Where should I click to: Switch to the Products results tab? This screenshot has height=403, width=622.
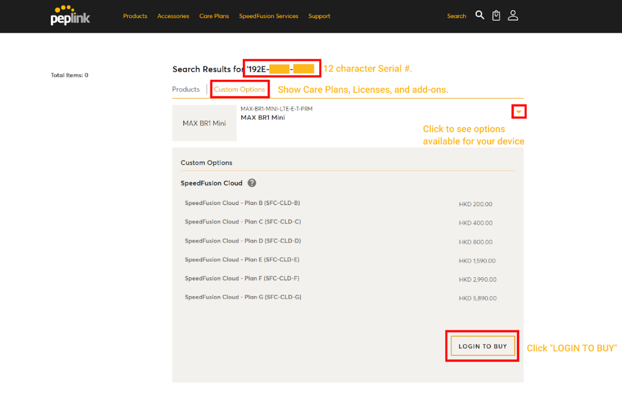pos(186,89)
